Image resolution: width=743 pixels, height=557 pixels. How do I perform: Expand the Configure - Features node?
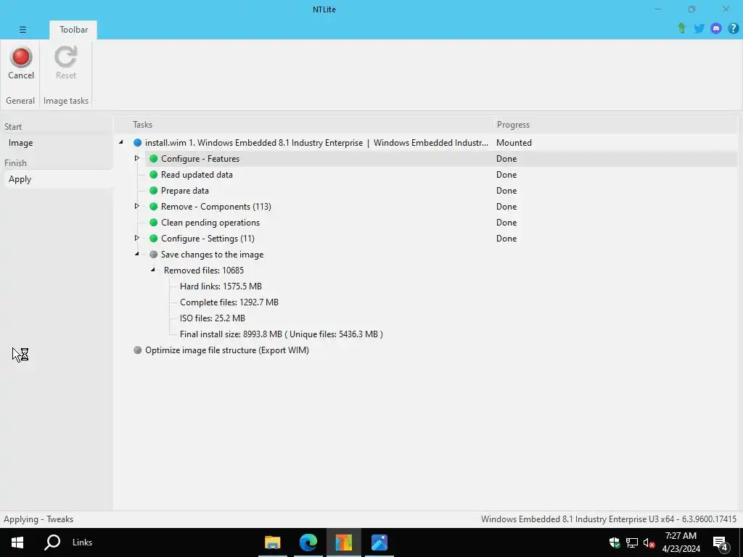point(137,158)
